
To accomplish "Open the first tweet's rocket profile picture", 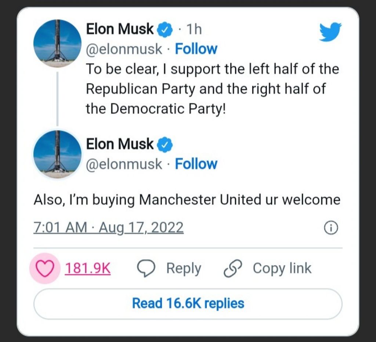I will [x=57, y=43].
